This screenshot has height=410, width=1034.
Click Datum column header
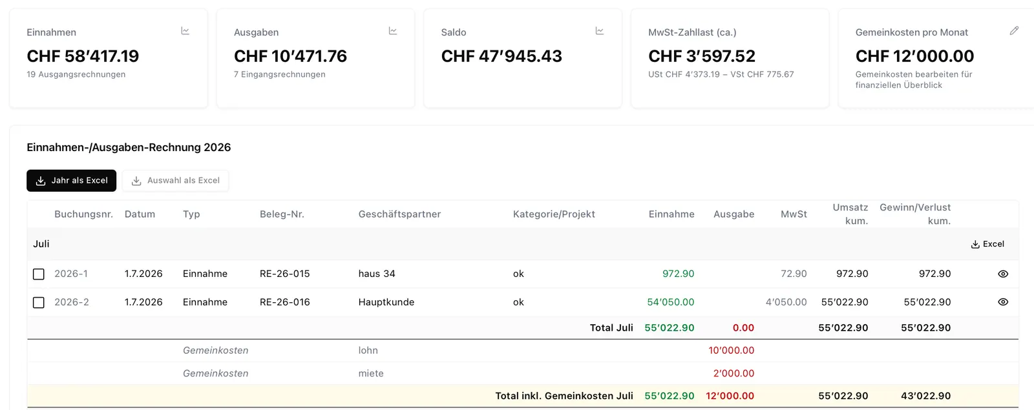point(140,214)
